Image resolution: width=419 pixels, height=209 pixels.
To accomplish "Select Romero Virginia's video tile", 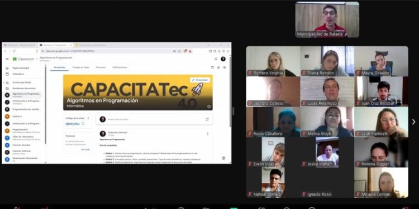I will 273,61.
